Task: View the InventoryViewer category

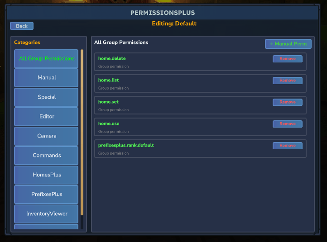Action: click(x=47, y=214)
